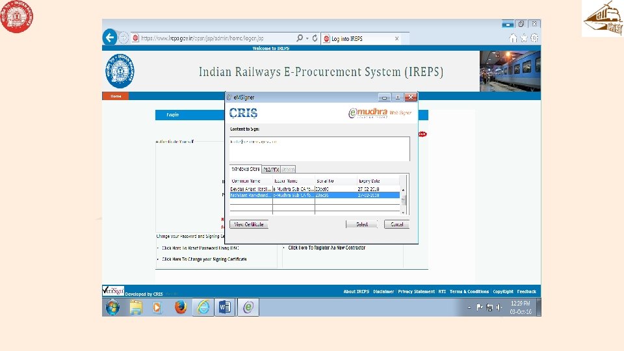Switch to the 'Log into IREPS' tab
Screen dimensions: 624x351
pos(361,38)
